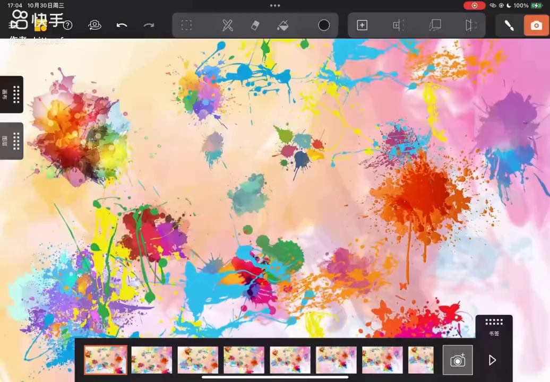Select the fourth frame thumbnail in filmstrip
Image resolution: width=550 pixels, height=382 pixels.
click(244, 360)
